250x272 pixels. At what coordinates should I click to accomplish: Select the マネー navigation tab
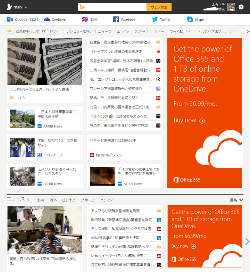pos(159,32)
